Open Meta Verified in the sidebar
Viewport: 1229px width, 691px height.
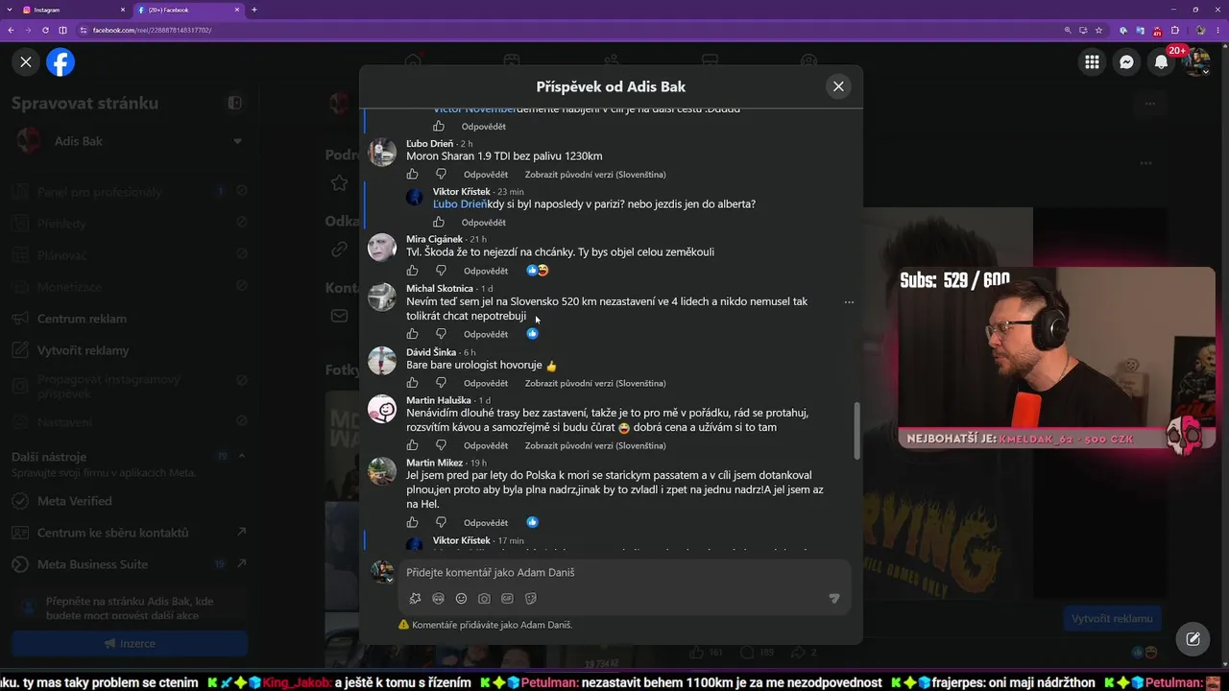point(74,501)
